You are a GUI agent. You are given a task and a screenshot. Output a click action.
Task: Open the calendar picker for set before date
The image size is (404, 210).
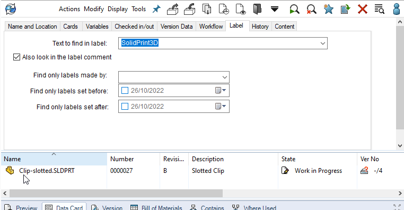221,91
